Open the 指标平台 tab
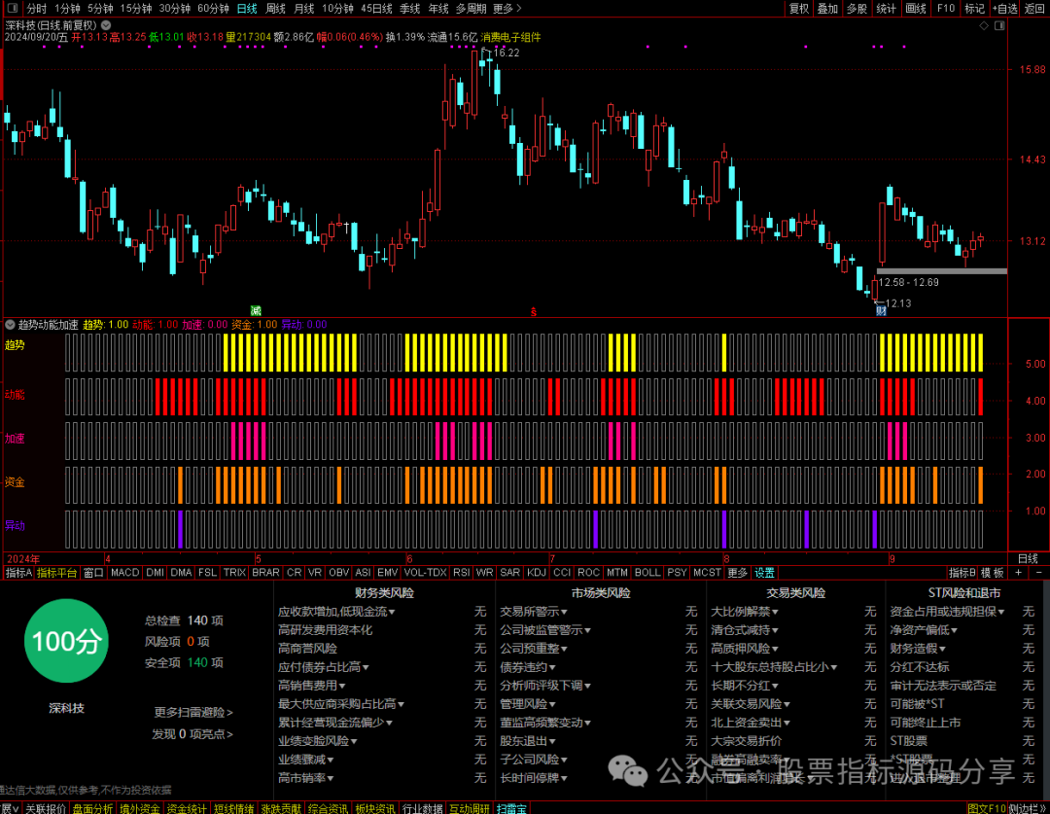The image size is (1050, 814). point(56,573)
